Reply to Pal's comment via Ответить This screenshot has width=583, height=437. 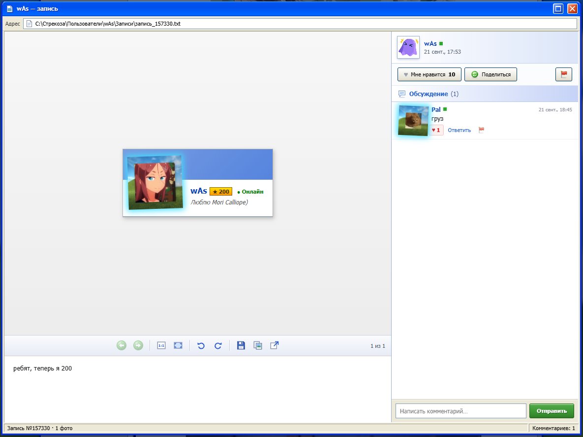coord(459,130)
